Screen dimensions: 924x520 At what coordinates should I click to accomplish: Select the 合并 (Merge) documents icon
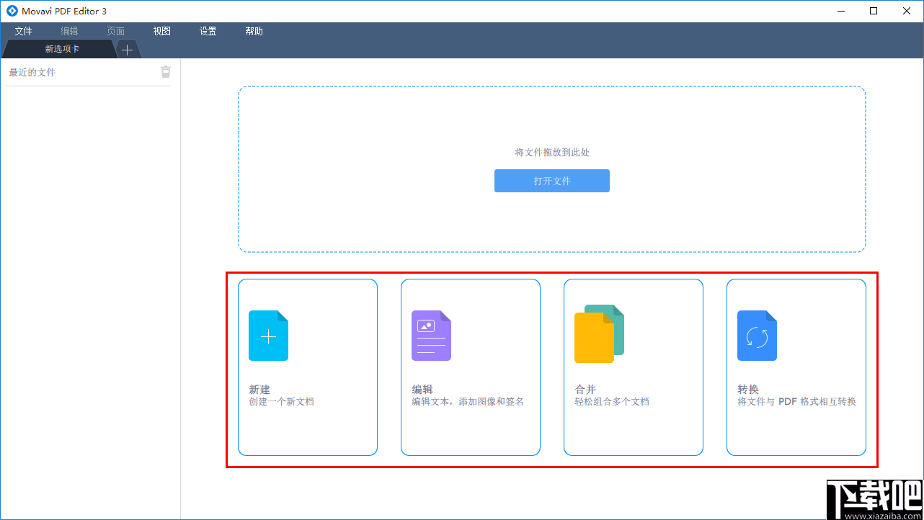[x=598, y=333]
